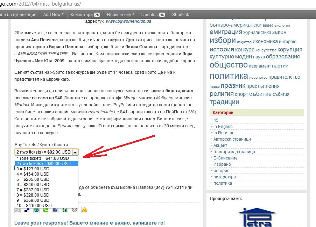Open the Add New admin menu
Screen dimensions: 316x227
[x=53, y=15]
